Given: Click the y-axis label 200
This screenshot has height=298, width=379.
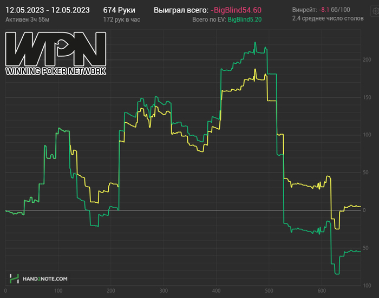Looking at the screenshot, I should [367, 59].
